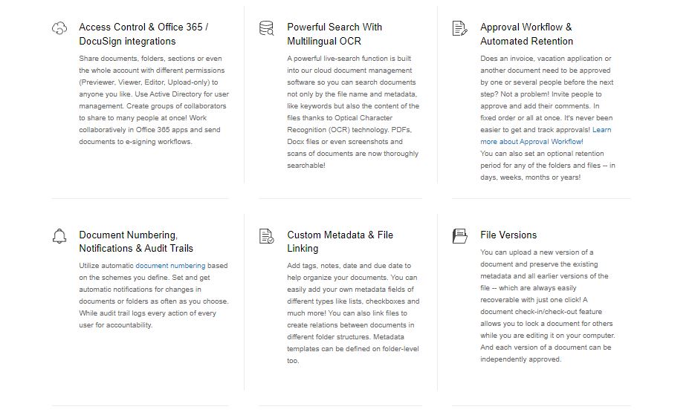Screen dimensions: 695x418
Task: Click 'Document Numbering, Notifications & Audit Trails' heading
Action: pyautogui.click(x=136, y=242)
